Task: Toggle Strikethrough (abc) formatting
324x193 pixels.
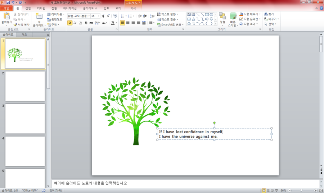Action: [x=91, y=23]
